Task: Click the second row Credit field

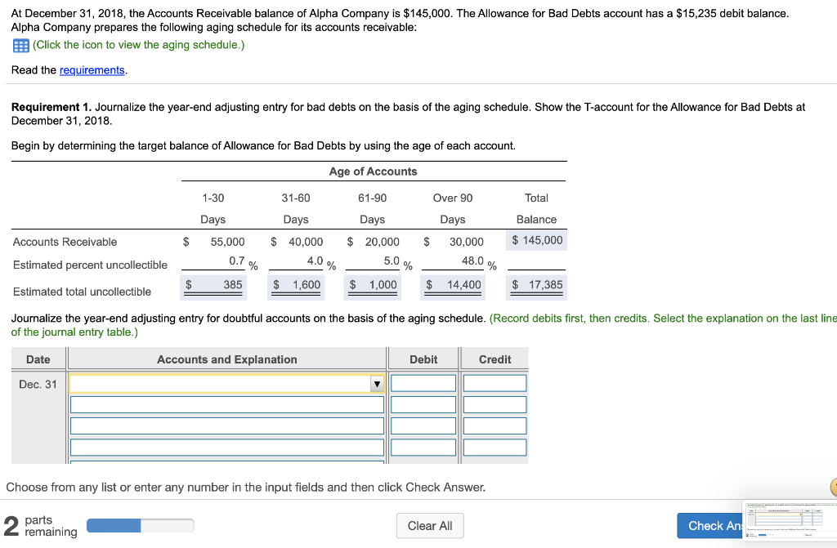Action: 495,404
